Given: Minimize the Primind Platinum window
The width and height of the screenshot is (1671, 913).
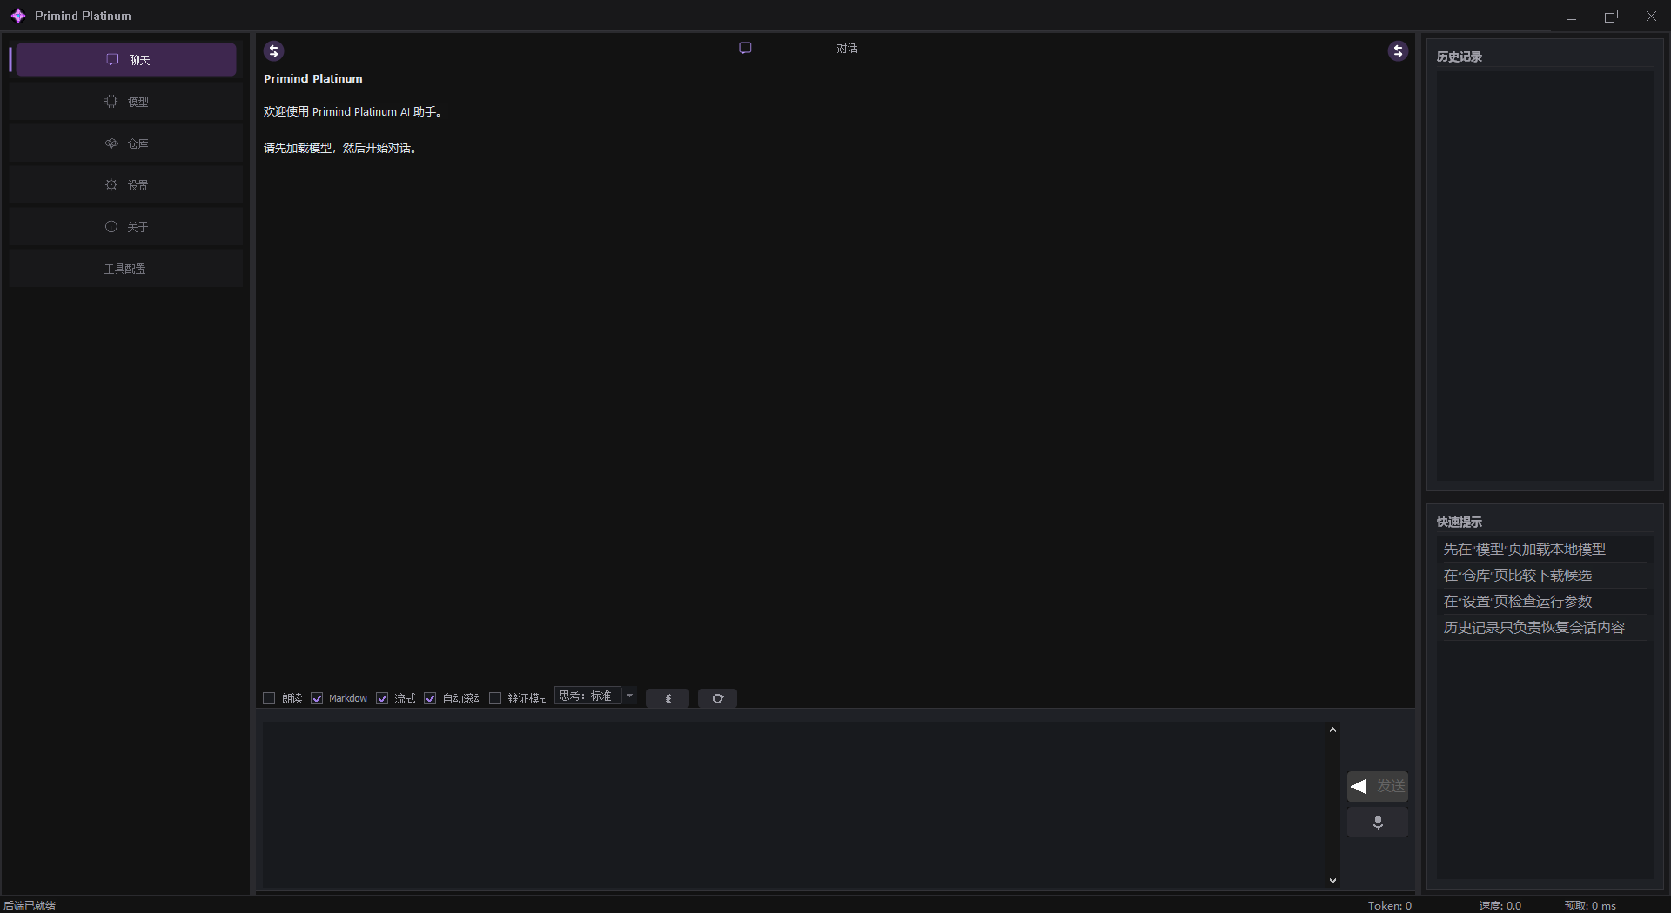Looking at the screenshot, I should click(1571, 17).
